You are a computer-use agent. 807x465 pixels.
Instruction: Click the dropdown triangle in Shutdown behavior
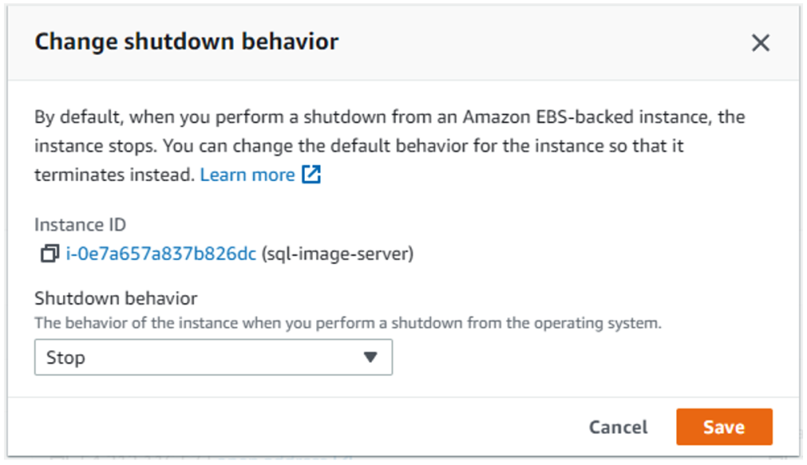[370, 357]
